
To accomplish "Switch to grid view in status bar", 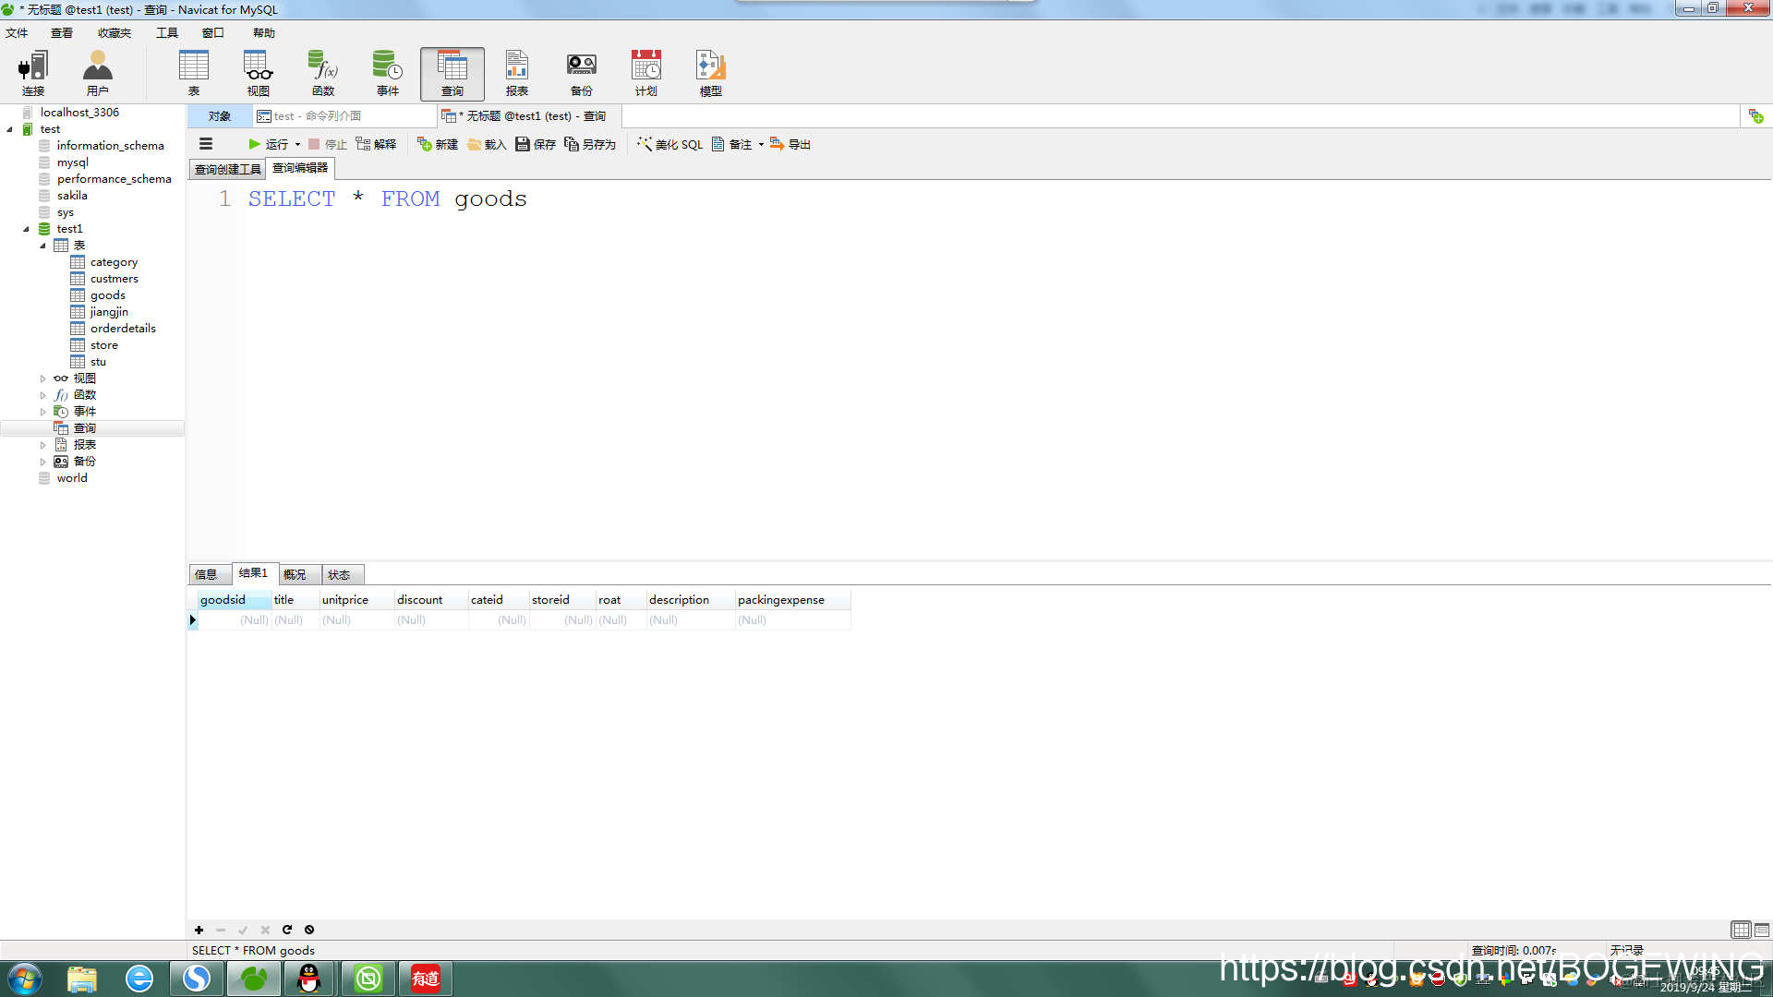I will point(1741,930).
